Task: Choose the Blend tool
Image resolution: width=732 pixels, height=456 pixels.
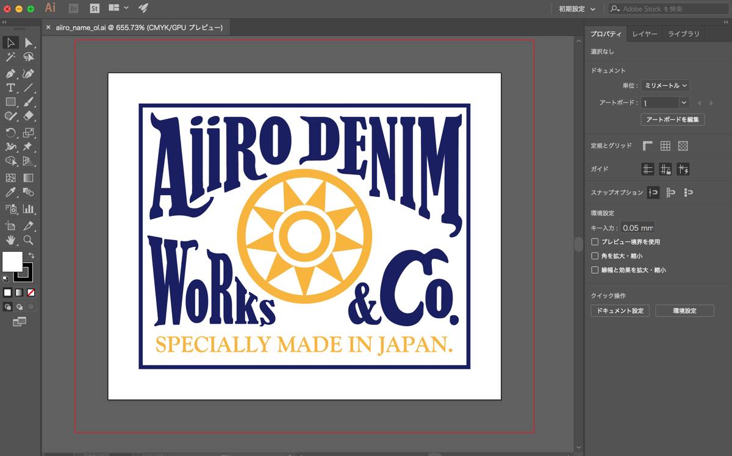Action: (x=28, y=192)
